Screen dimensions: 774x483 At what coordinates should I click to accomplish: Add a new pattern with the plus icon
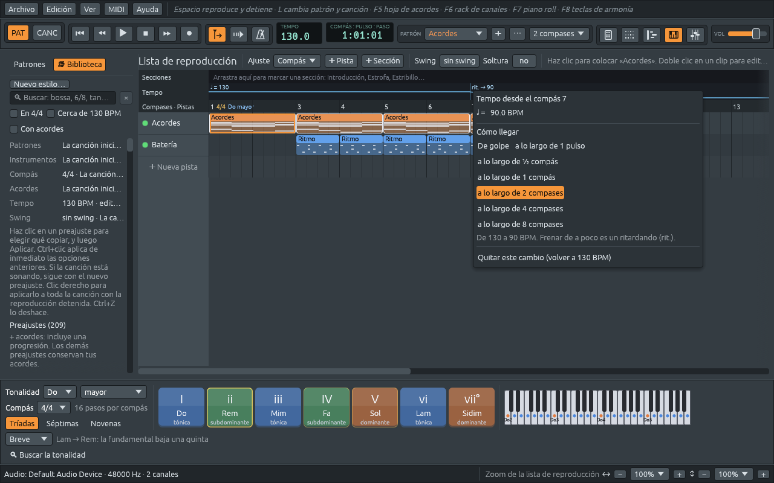pyautogui.click(x=498, y=34)
